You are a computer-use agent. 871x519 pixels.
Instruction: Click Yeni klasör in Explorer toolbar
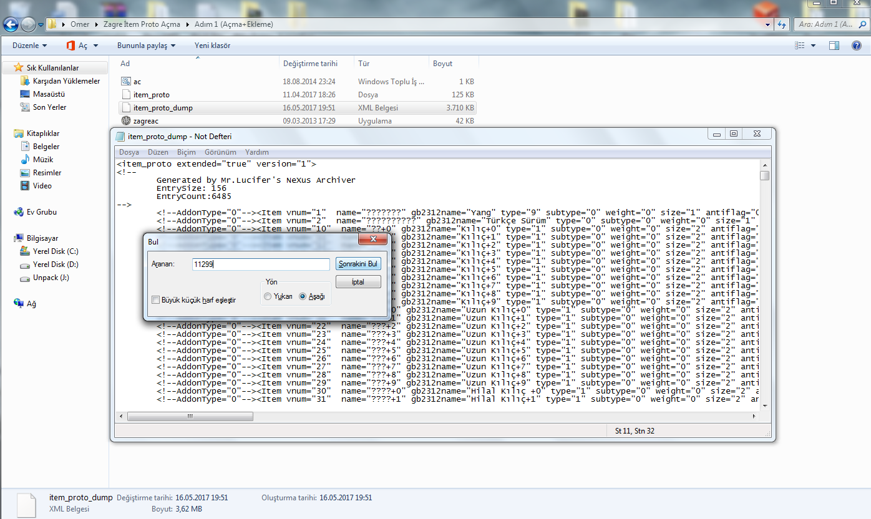[212, 46]
